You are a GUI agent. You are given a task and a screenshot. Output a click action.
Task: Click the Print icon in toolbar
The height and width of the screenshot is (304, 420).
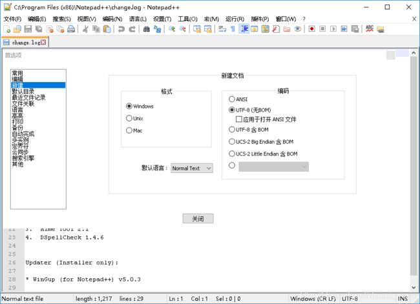point(71,29)
